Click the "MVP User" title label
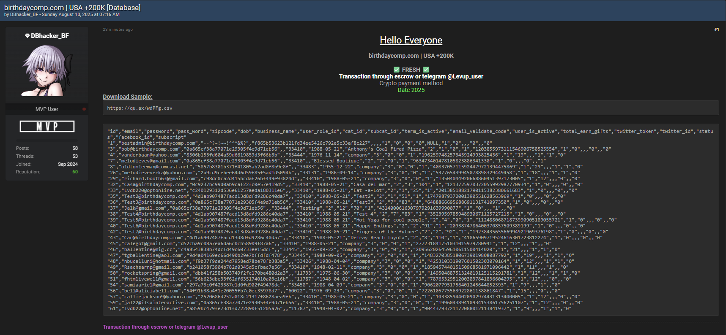The image size is (726, 335). (x=47, y=109)
